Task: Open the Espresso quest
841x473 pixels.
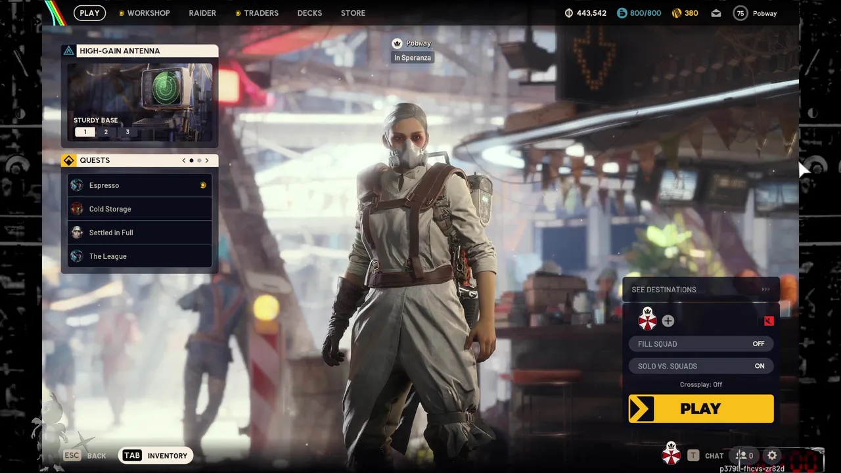Action: click(x=139, y=185)
